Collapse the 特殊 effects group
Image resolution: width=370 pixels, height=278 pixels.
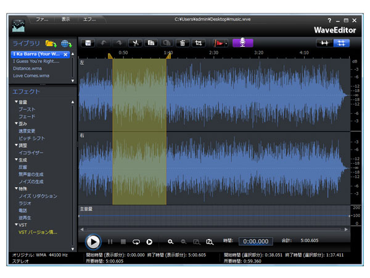click(17, 188)
